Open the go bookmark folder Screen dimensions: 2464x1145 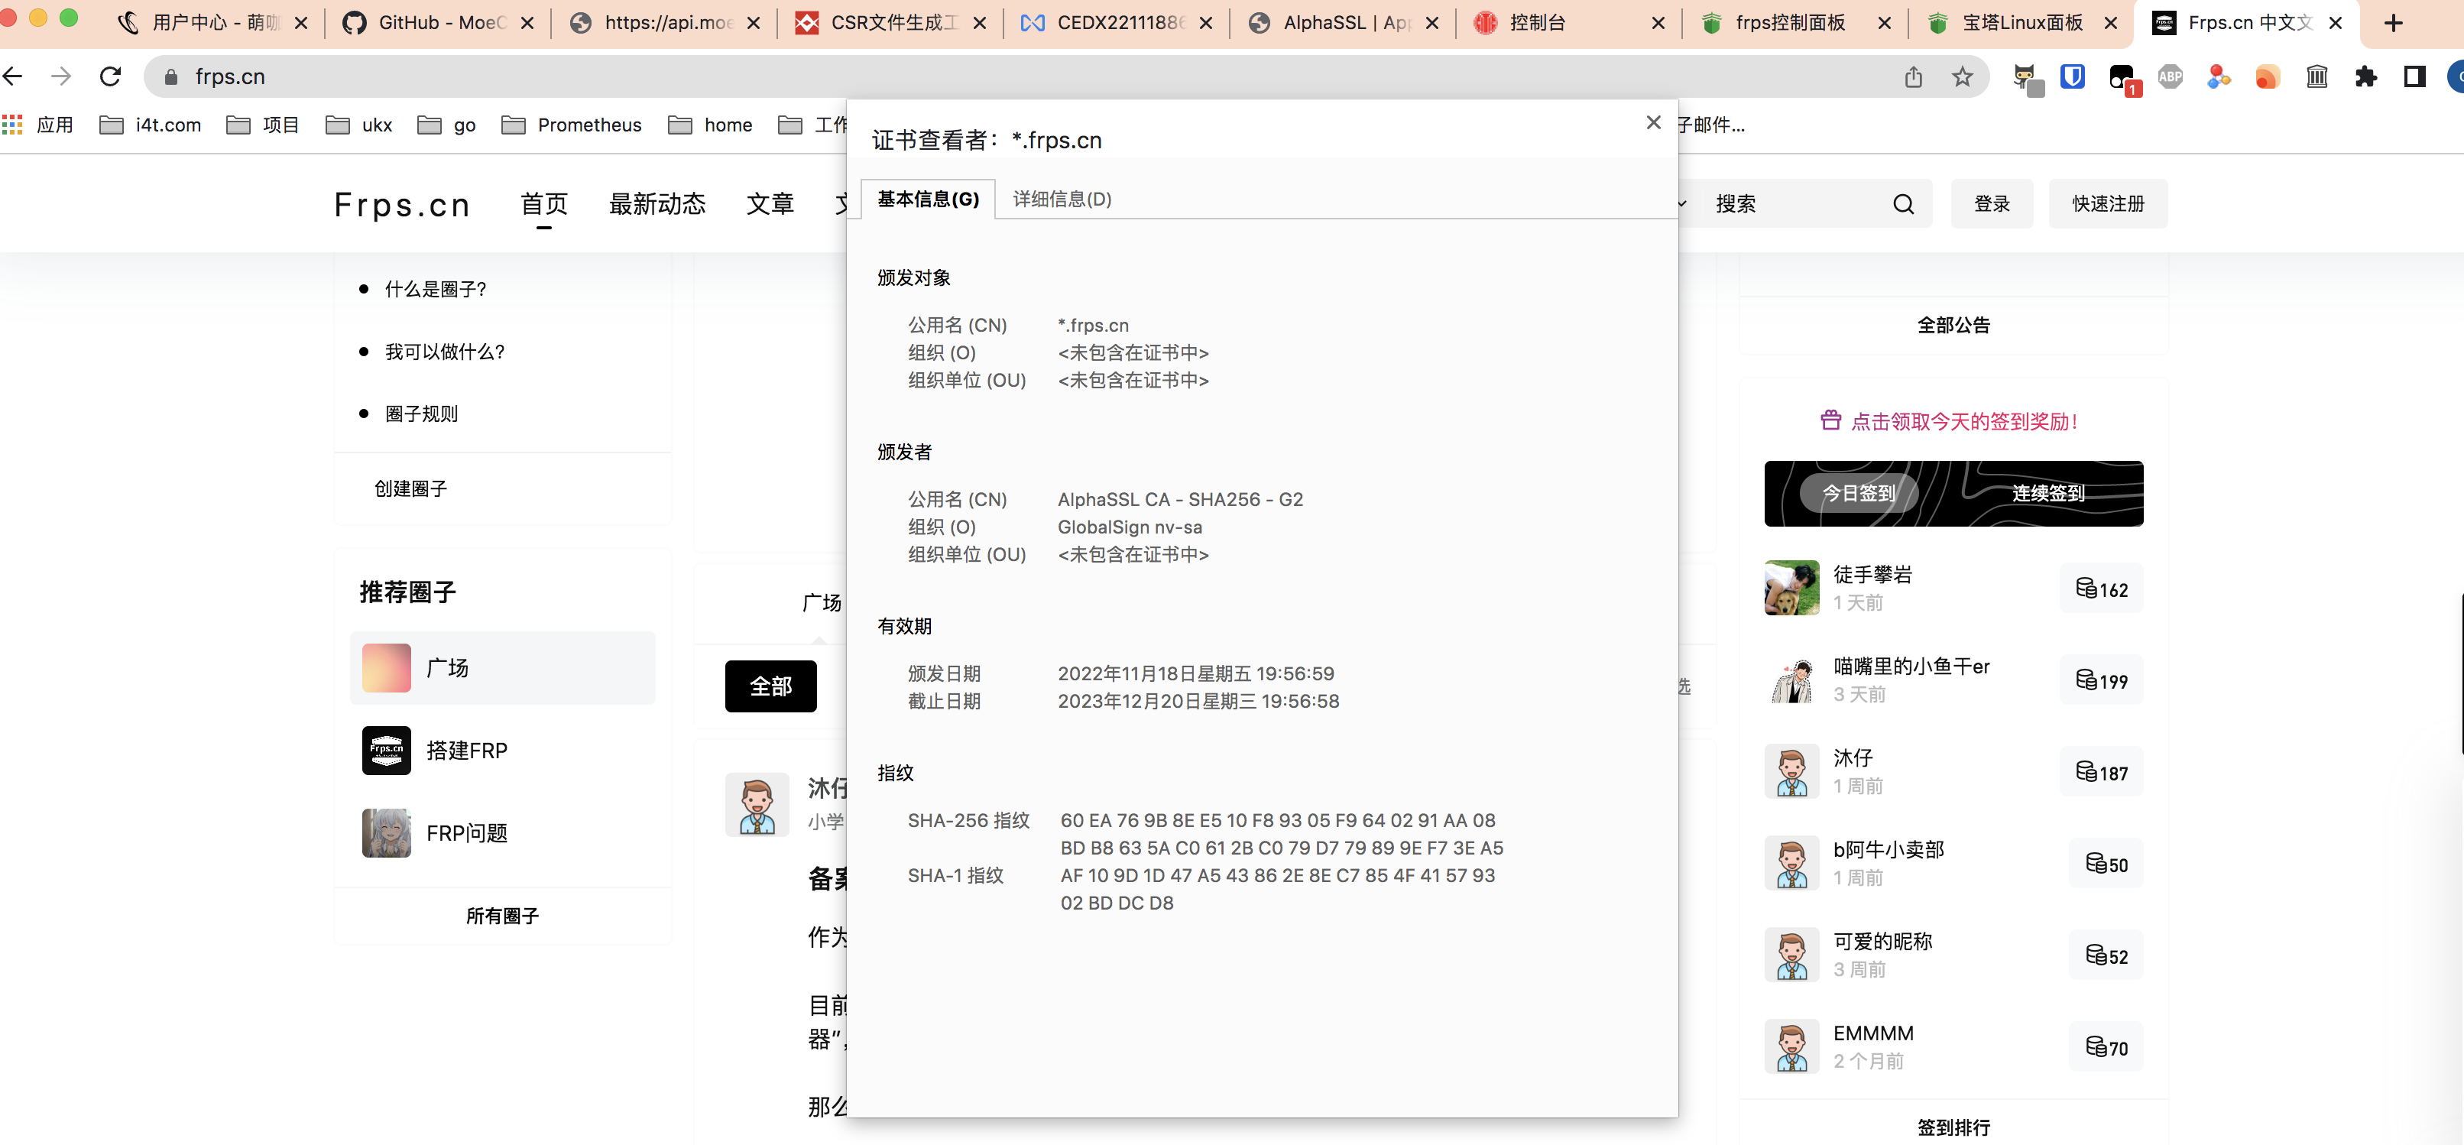(x=448, y=125)
